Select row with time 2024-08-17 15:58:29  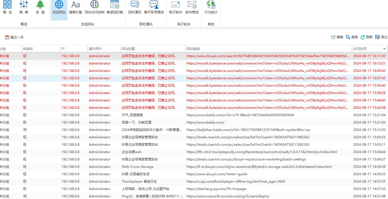(194, 93)
